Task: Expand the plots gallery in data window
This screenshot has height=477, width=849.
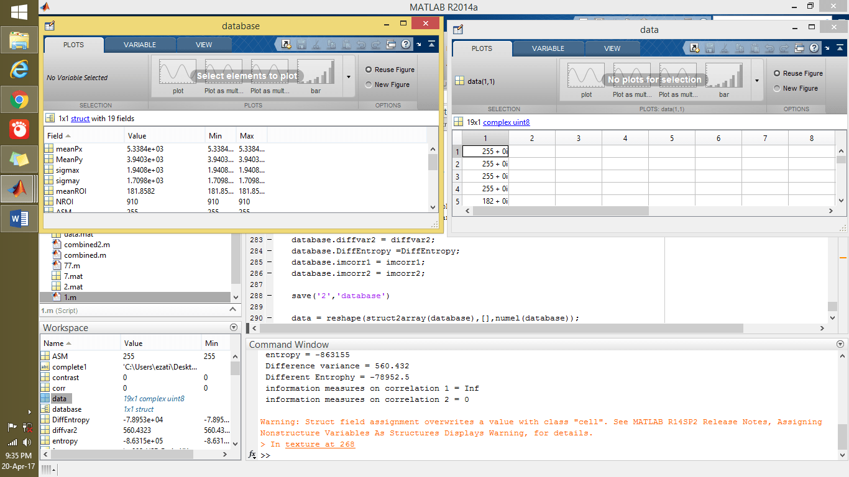Action: coord(756,81)
